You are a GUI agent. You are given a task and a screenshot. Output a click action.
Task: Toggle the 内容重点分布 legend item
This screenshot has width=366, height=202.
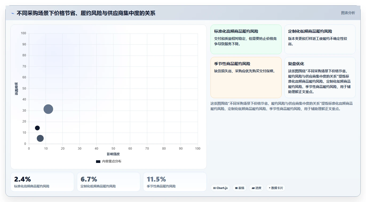109,161
